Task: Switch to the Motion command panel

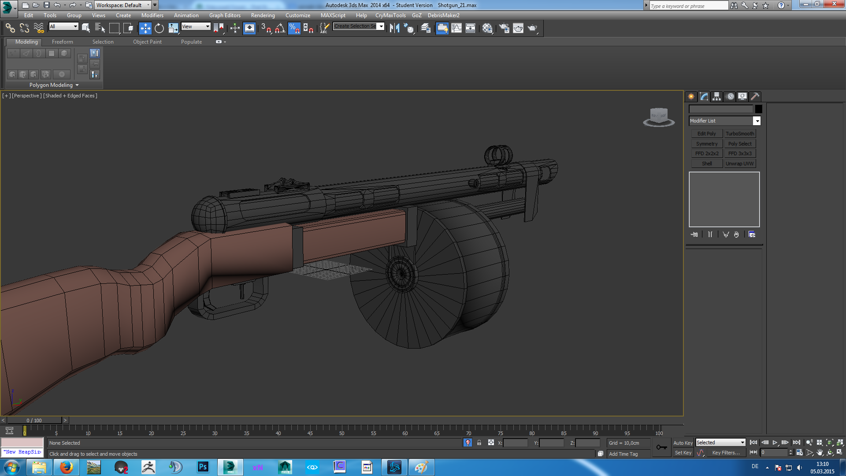Action: click(x=730, y=97)
